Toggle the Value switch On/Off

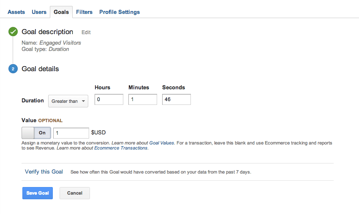[36, 133]
